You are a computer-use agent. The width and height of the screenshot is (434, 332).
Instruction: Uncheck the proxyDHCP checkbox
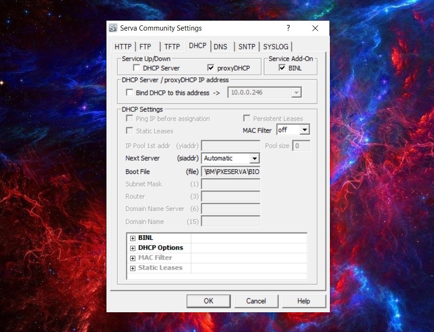pyautogui.click(x=211, y=68)
